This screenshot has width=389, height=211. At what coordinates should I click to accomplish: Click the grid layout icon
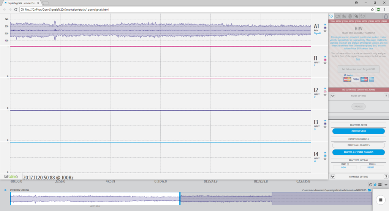[380, 185]
